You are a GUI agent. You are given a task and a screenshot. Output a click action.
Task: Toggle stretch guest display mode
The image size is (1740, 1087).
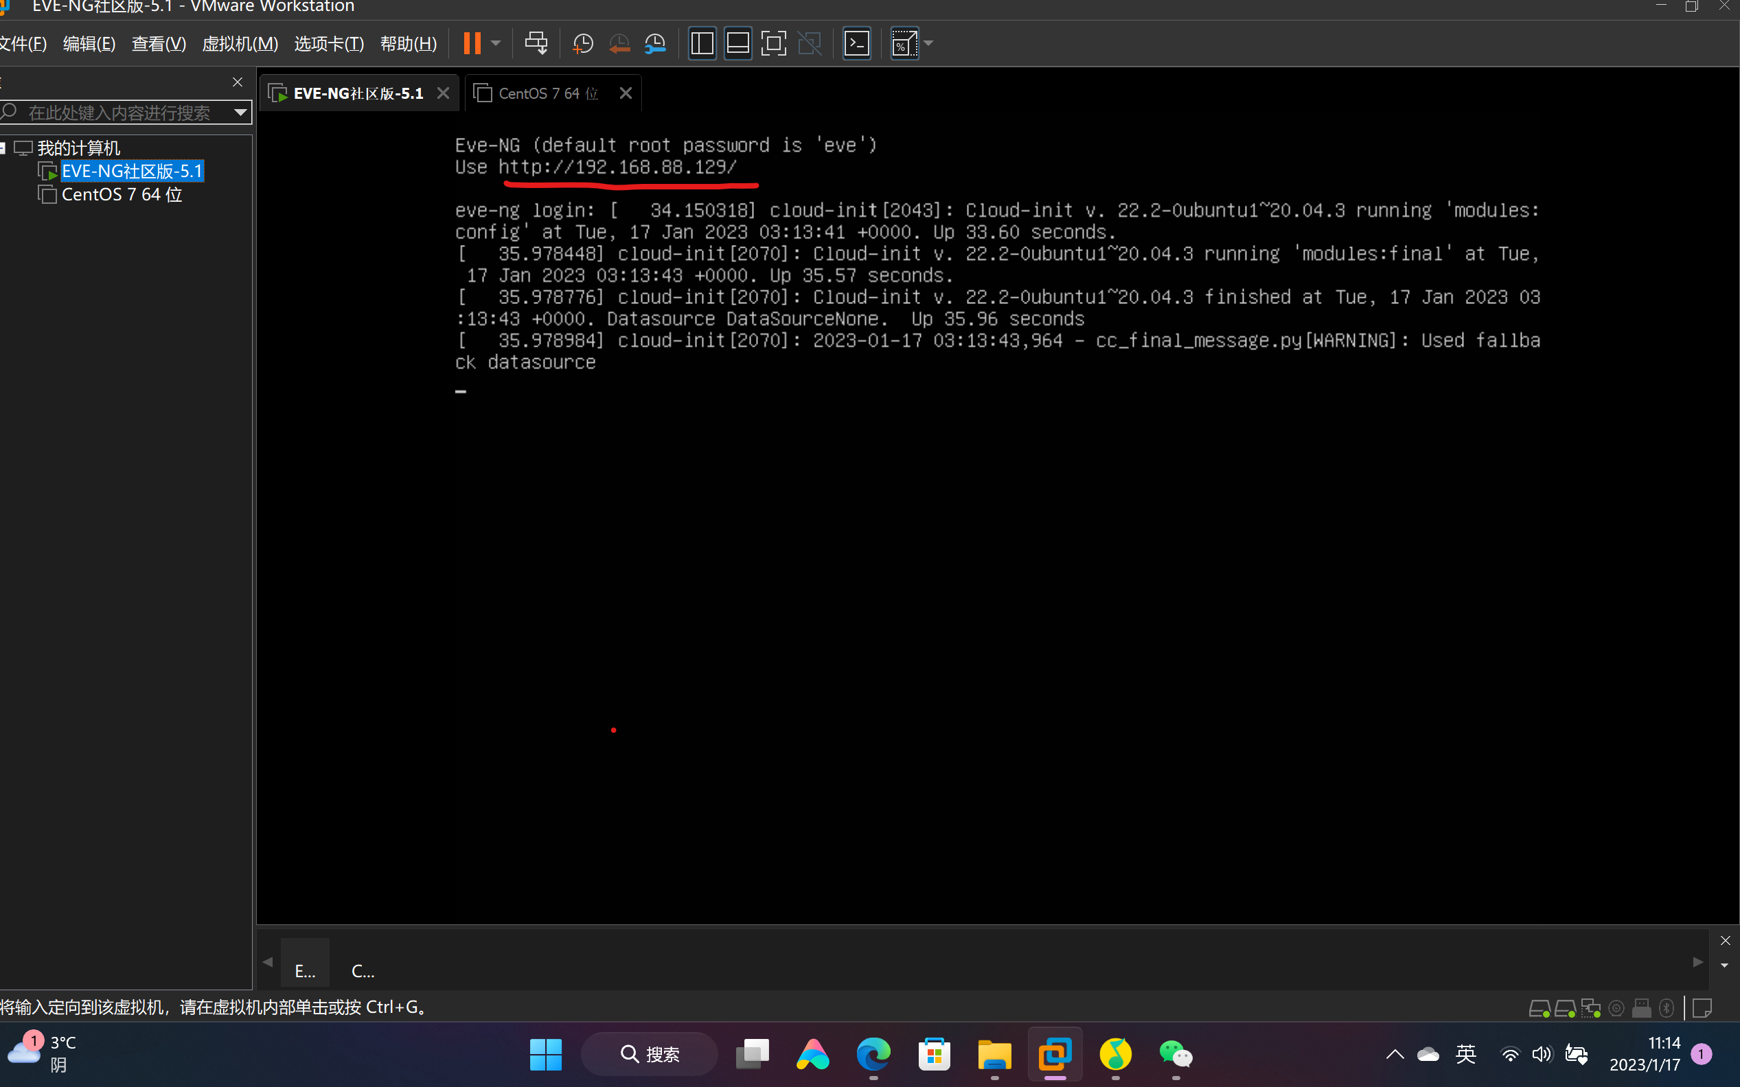904,43
